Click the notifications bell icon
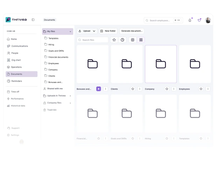The image size is (217, 175). coord(190,20)
